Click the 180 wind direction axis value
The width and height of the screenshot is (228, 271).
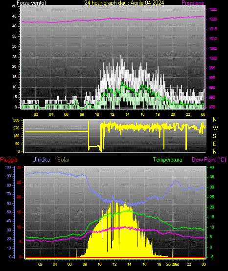point(16,136)
